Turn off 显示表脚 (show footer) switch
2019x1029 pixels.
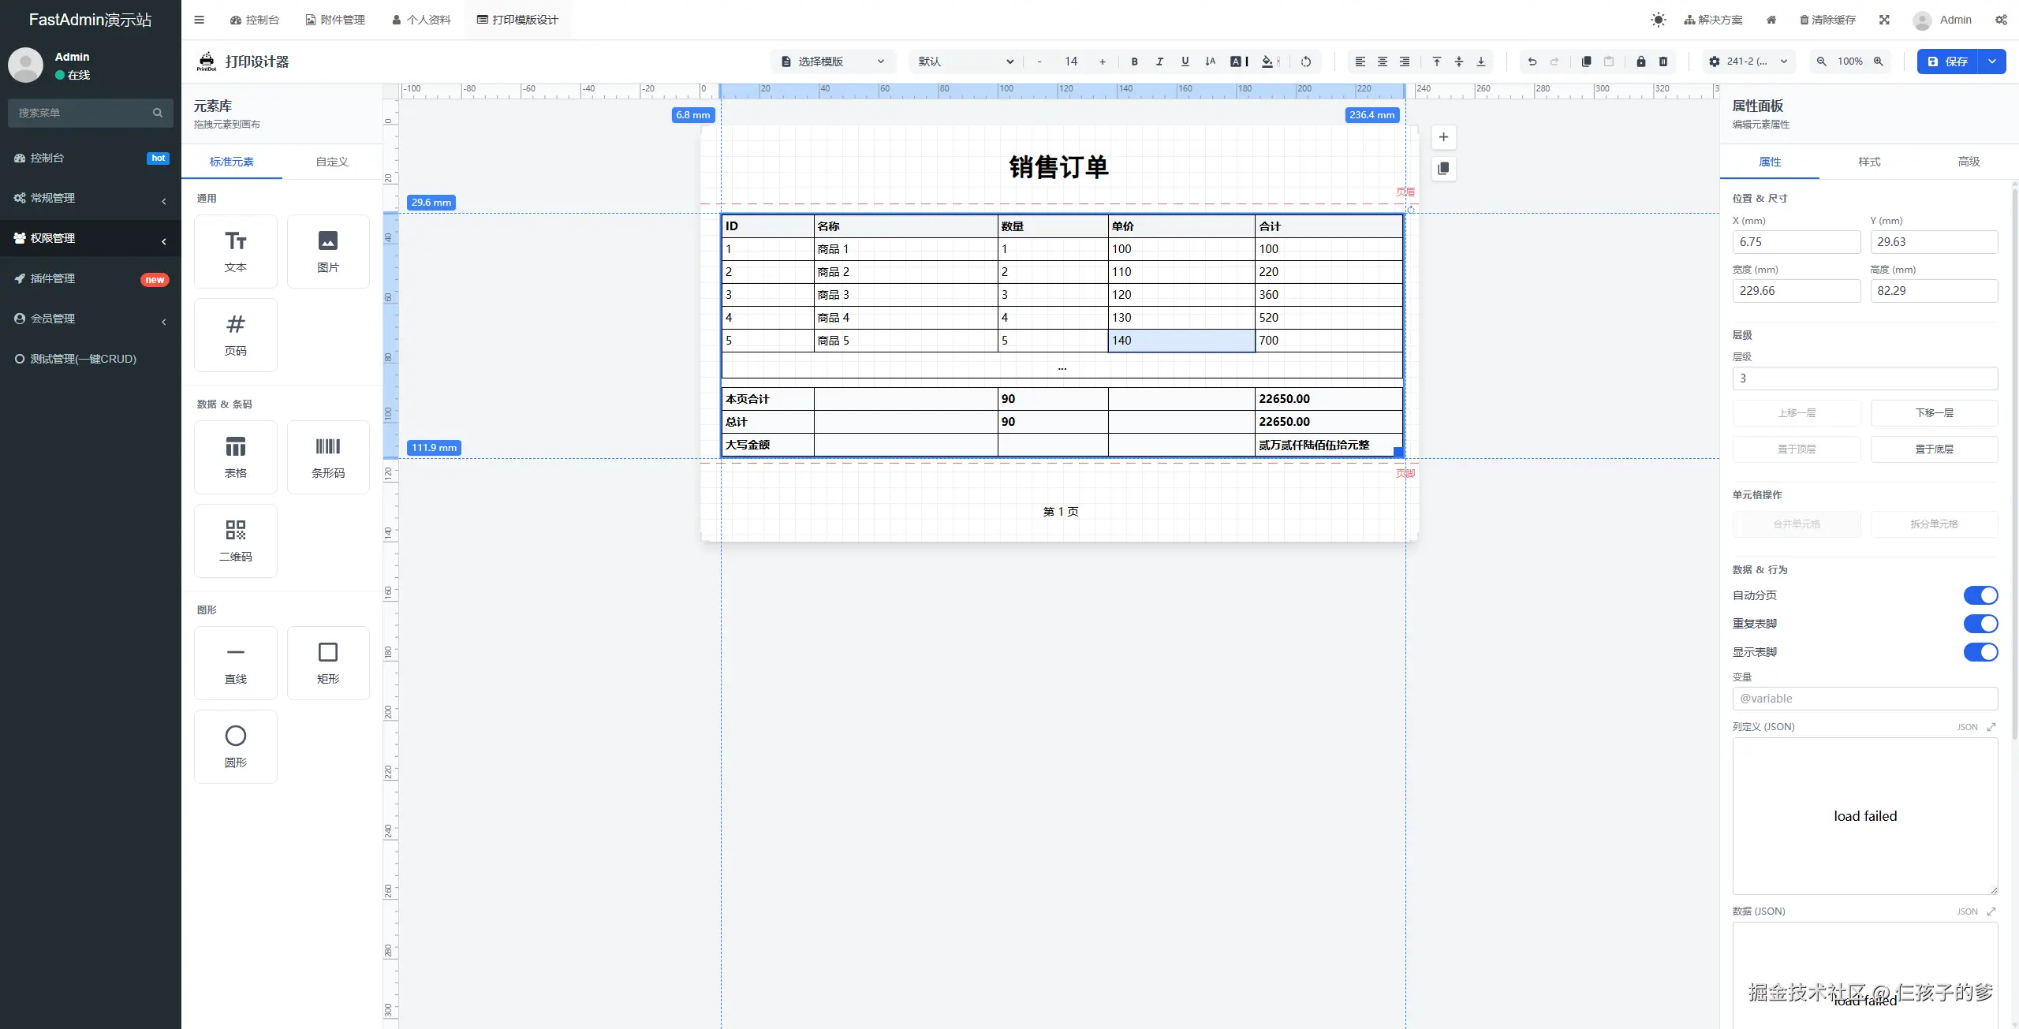(x=1981, y=652)
